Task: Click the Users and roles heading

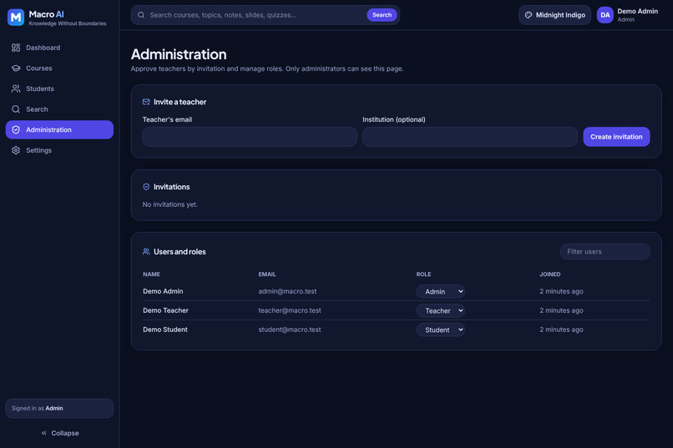Action: pos(180,252)
